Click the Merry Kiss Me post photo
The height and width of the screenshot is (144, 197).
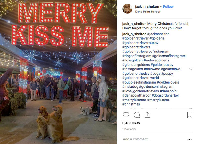(58, 72)
